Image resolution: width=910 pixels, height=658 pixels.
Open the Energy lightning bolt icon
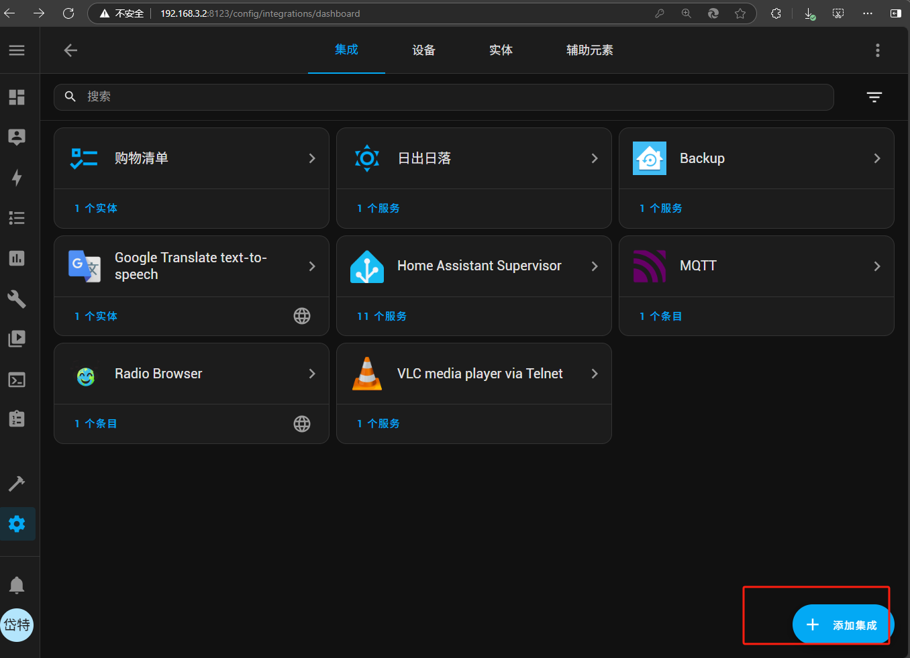(17, 178)
